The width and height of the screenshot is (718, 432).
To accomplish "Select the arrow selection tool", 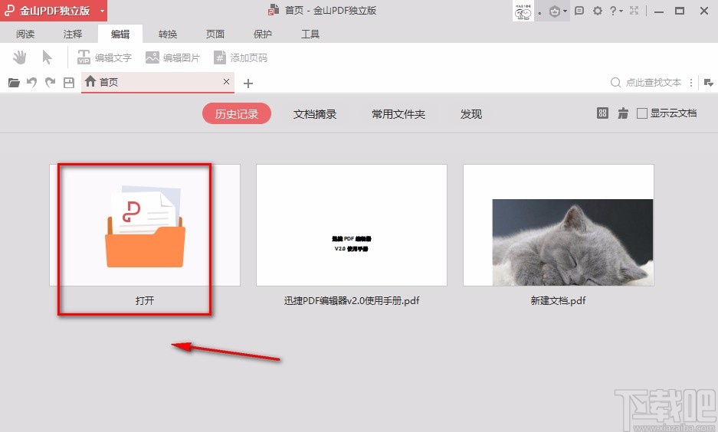I will [x=47, y=57].
